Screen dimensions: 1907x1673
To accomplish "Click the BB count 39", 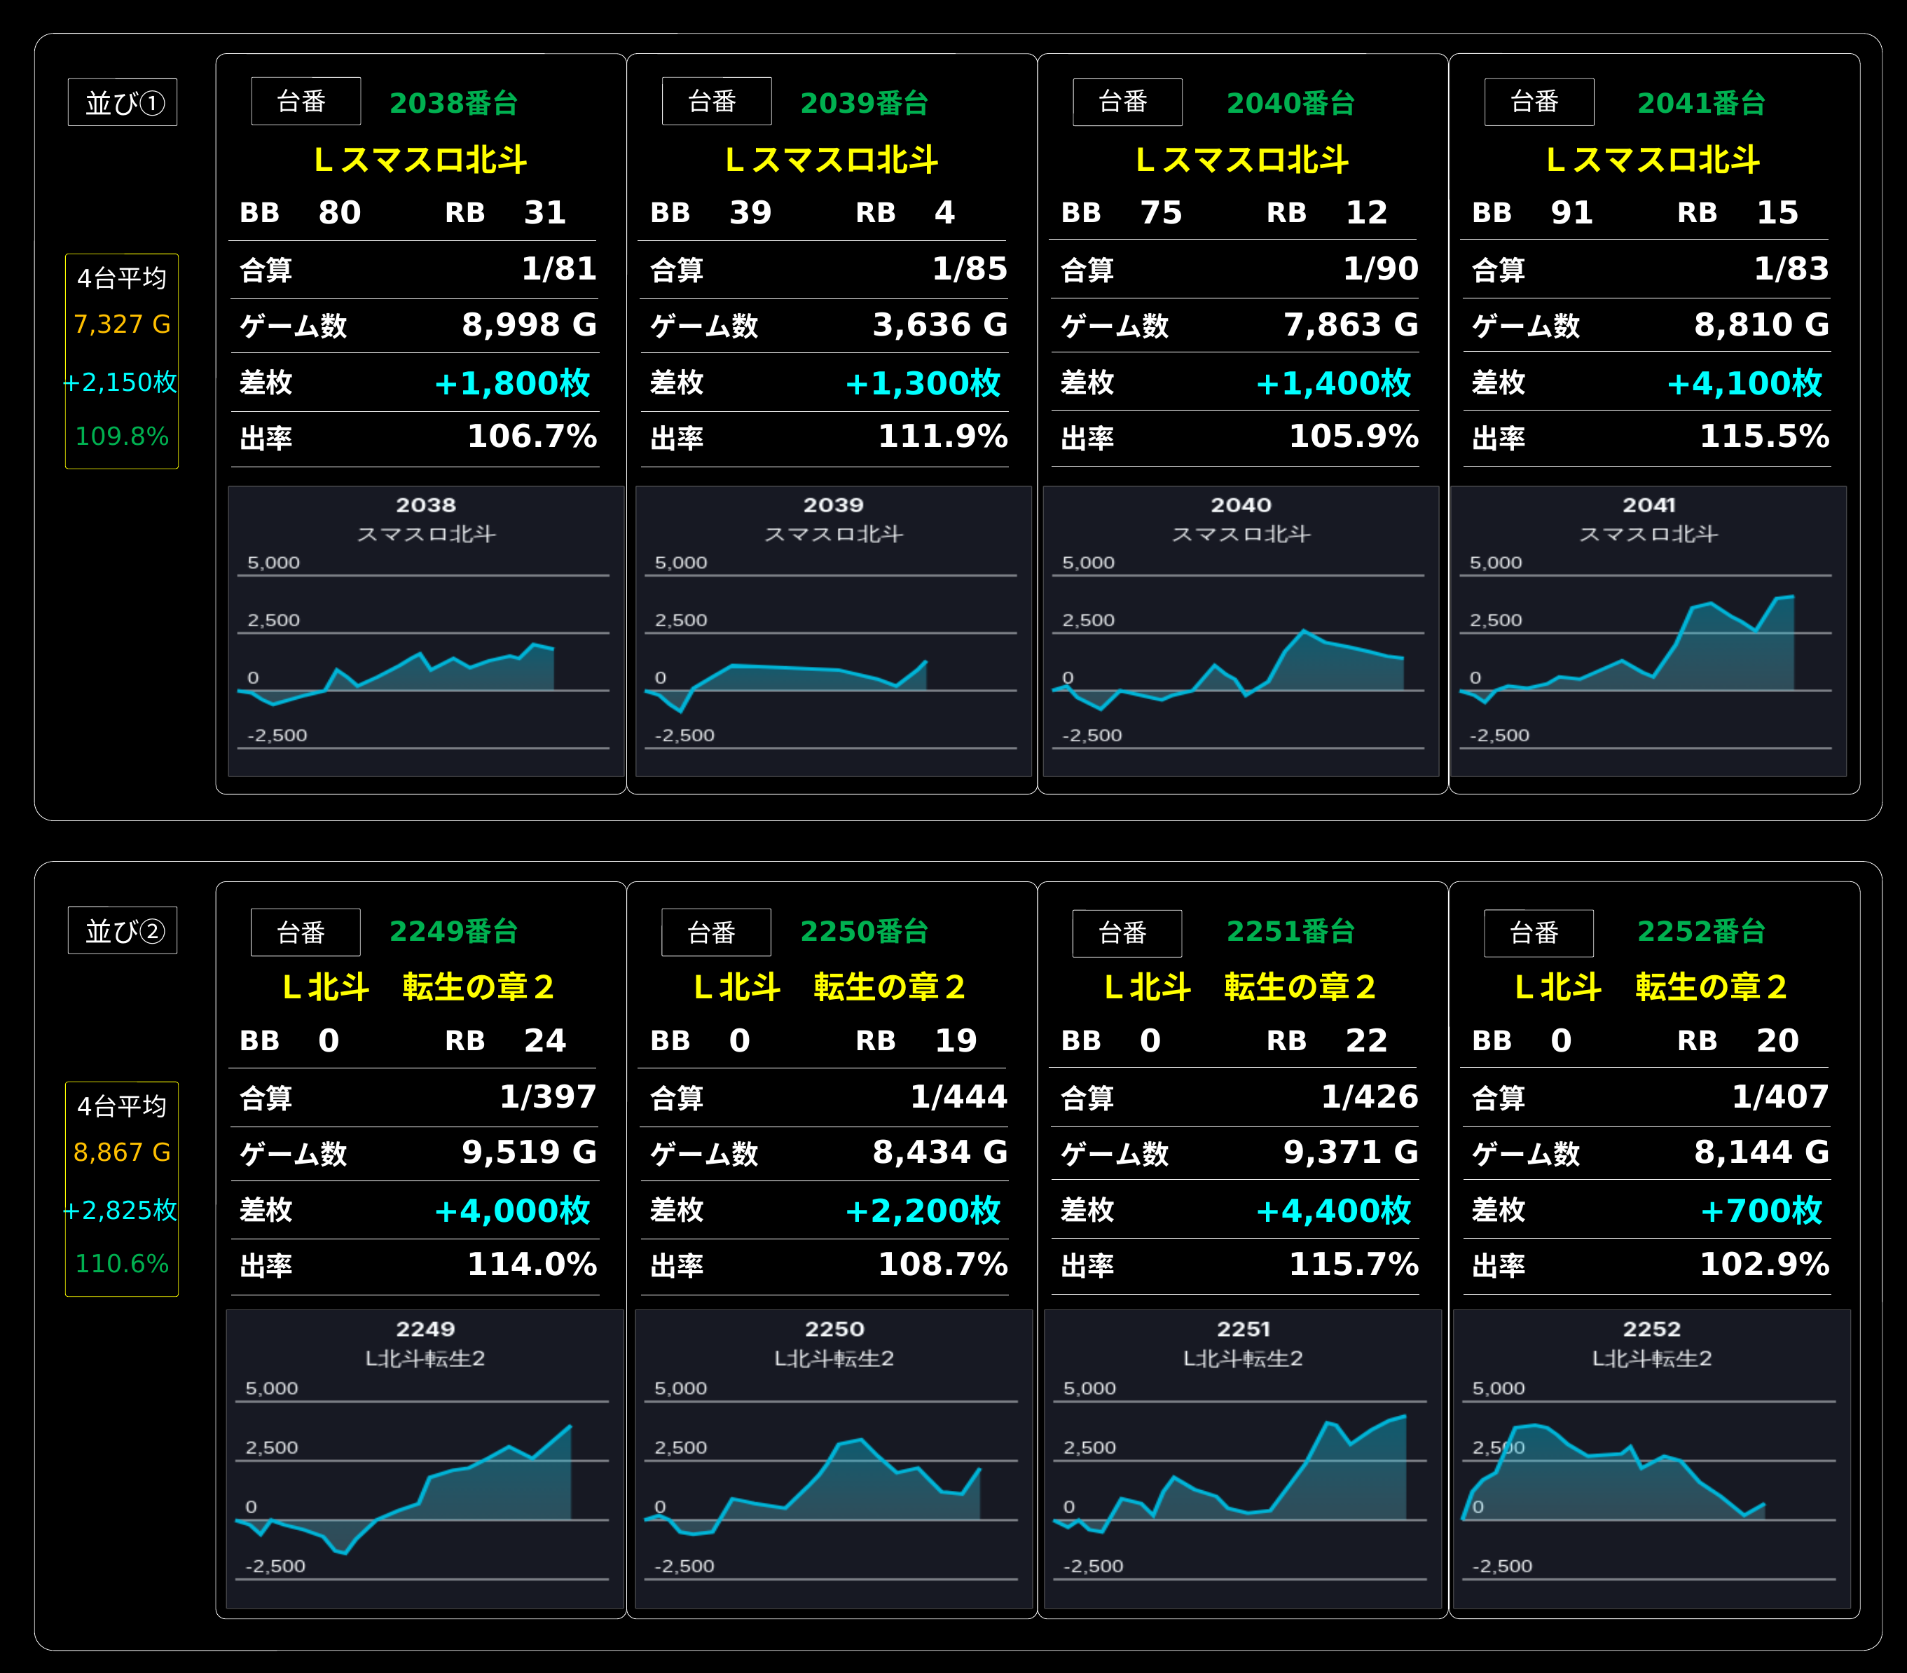I will point(750,213).
